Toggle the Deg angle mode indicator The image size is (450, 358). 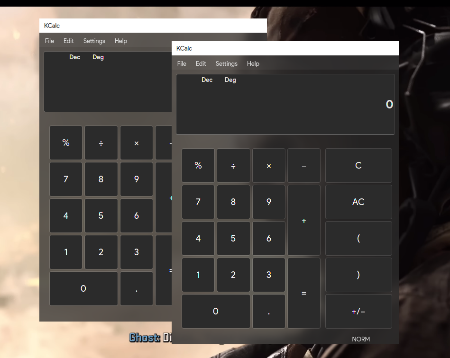[230, 80]
